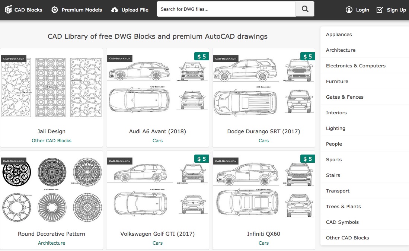Select the Gates & Fences category
Image resolution: width=409 pixels, height=251 pixels.
[x=365, y=97]
